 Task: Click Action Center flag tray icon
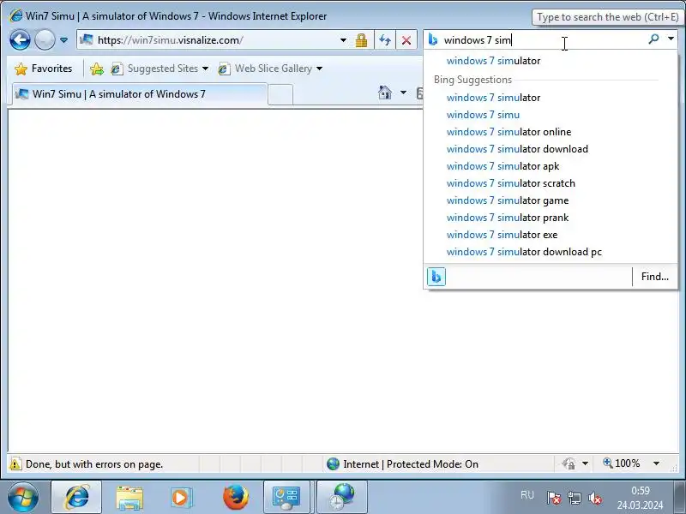pyautogui.click(x=553, y=498)
